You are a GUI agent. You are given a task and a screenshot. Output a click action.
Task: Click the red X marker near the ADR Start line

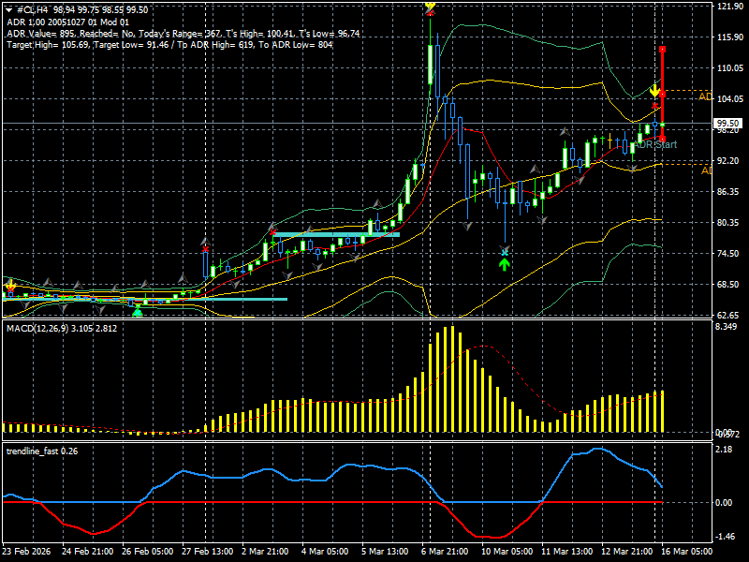[654, 105]
